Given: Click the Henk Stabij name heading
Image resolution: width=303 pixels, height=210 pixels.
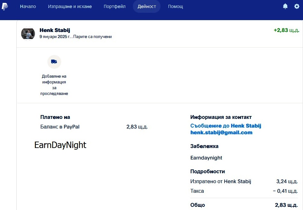Looking at the screenshot, I should (x=55, y=30).
